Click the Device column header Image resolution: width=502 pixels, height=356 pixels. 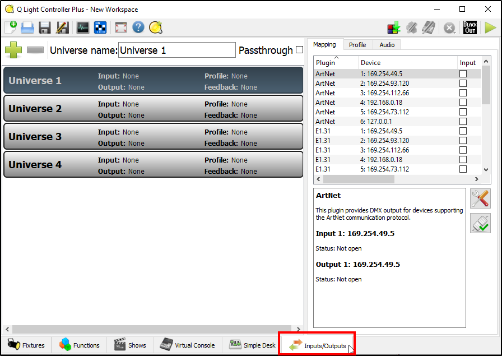click(x=407, y=62)
